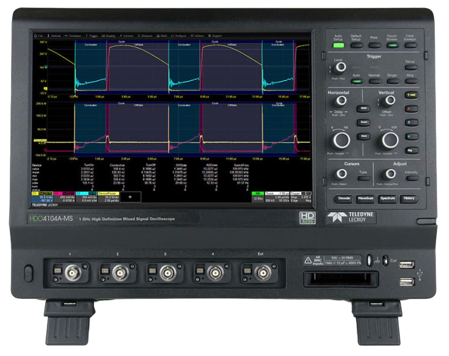Open the Analysis menu
The image size is (449, 356).
[x=179, y=36]
